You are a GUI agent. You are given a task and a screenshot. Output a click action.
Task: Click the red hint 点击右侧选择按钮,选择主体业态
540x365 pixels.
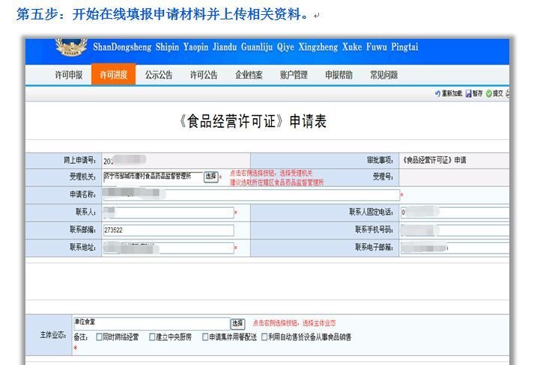coord(294,323)
